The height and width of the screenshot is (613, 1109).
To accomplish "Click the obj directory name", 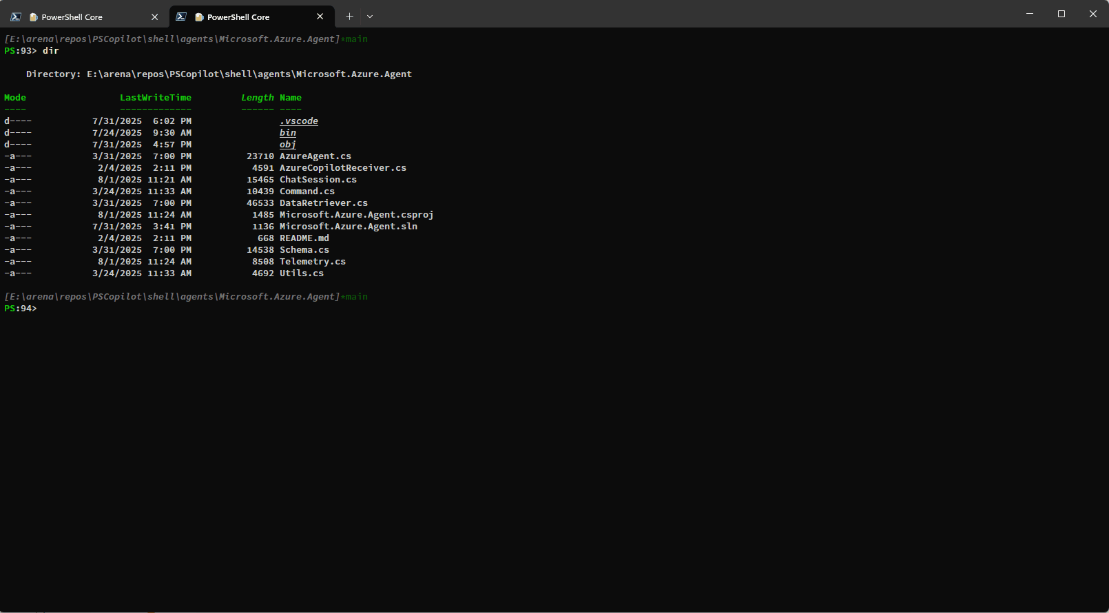I will [x=288, y=145].
